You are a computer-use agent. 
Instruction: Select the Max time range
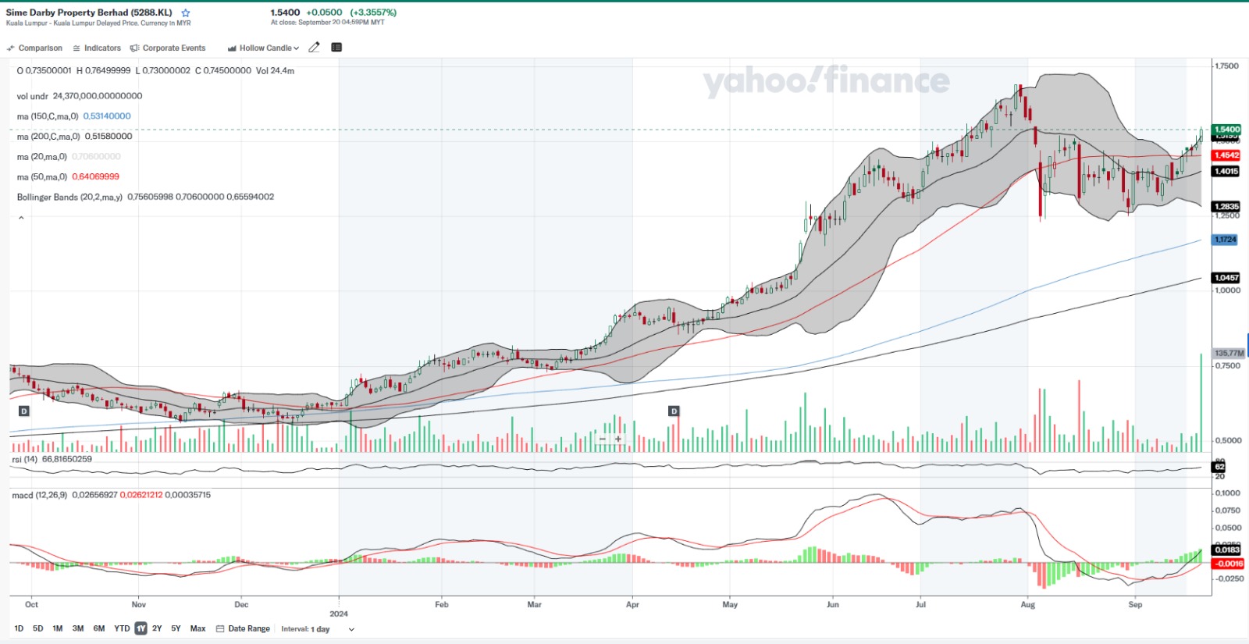click(x=197, y=628)
